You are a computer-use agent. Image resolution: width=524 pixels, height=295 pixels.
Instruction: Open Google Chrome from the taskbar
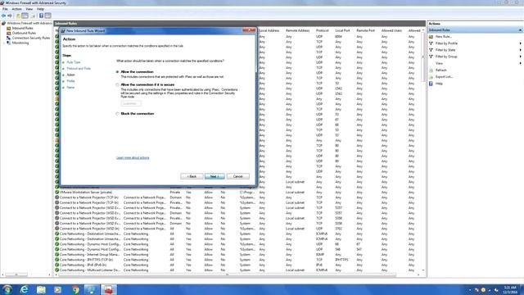tap(75, 289)
